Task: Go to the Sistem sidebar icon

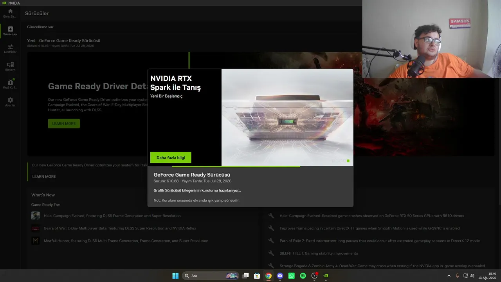Action: point(10,64)
